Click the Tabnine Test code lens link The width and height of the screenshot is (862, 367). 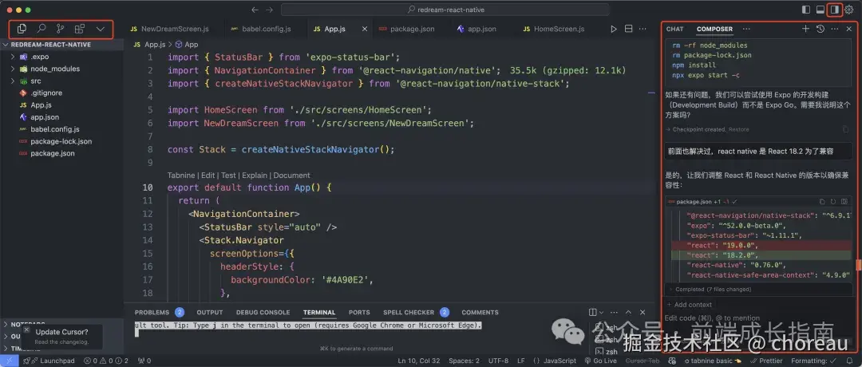[x=228, y=176]
